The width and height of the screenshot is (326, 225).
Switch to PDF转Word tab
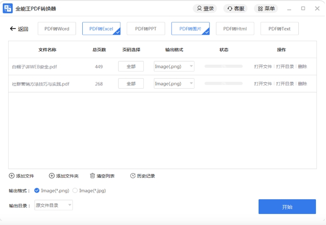(57, 29)
